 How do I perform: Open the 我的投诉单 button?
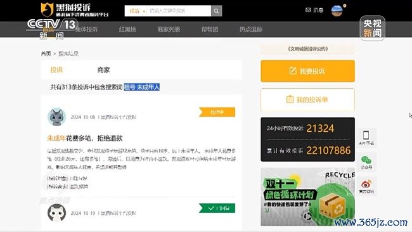(307, 100)
